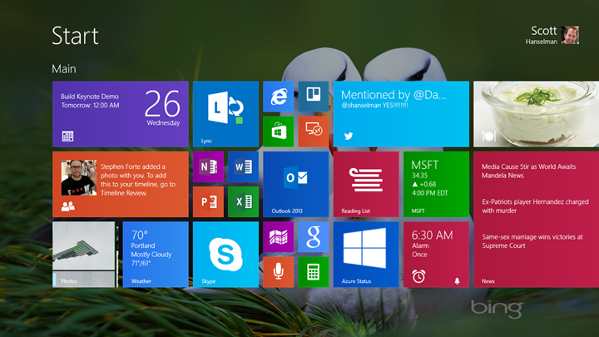Open the OneNote tile
Viewport: 599px width, 337px height.
point(208,166)
